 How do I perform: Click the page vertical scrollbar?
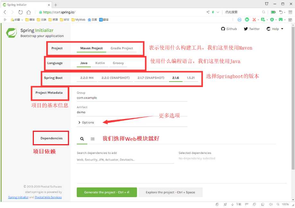(x=293, y=98)
